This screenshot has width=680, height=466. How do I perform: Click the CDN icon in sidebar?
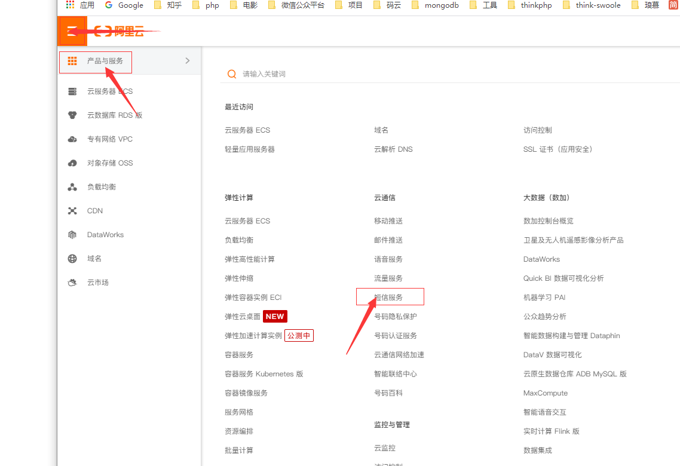click(x=72, y=211)
